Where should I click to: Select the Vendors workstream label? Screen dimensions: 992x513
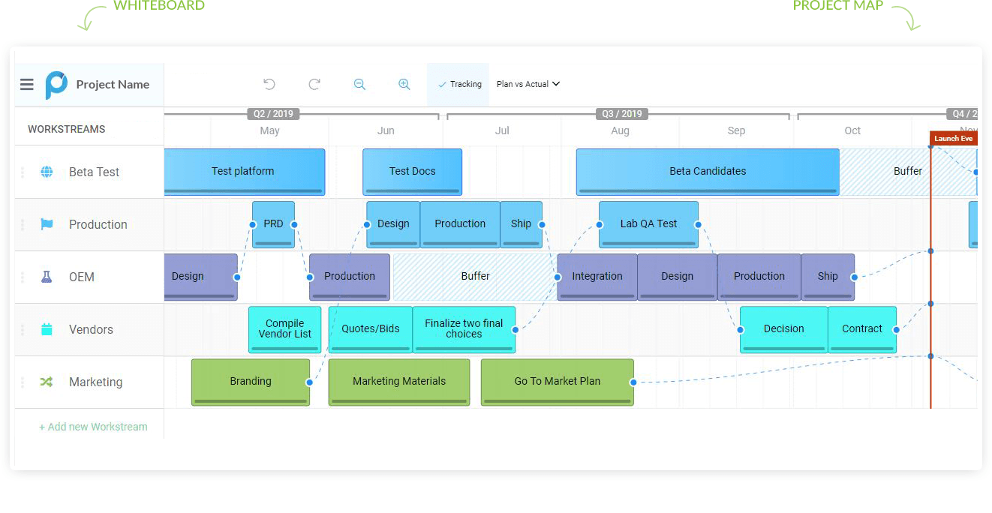[91, 329]
